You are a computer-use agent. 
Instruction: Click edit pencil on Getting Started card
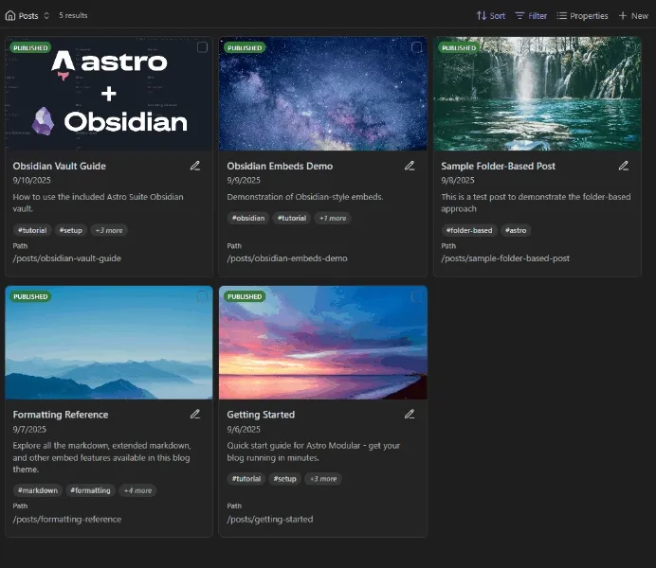pyautogui.click(x=410, y=415)
